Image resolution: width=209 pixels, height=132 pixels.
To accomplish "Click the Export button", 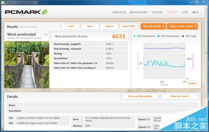I will (109, 26).
